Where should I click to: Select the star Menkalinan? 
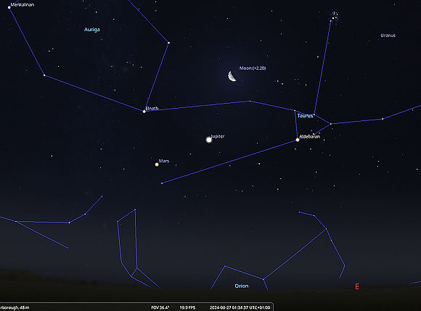[x=9, y=7]
